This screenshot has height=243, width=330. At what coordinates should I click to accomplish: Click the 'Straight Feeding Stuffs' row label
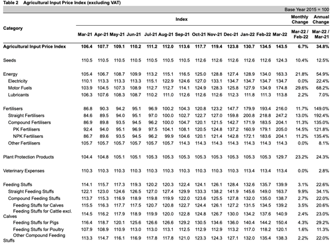tap(31, 192)
